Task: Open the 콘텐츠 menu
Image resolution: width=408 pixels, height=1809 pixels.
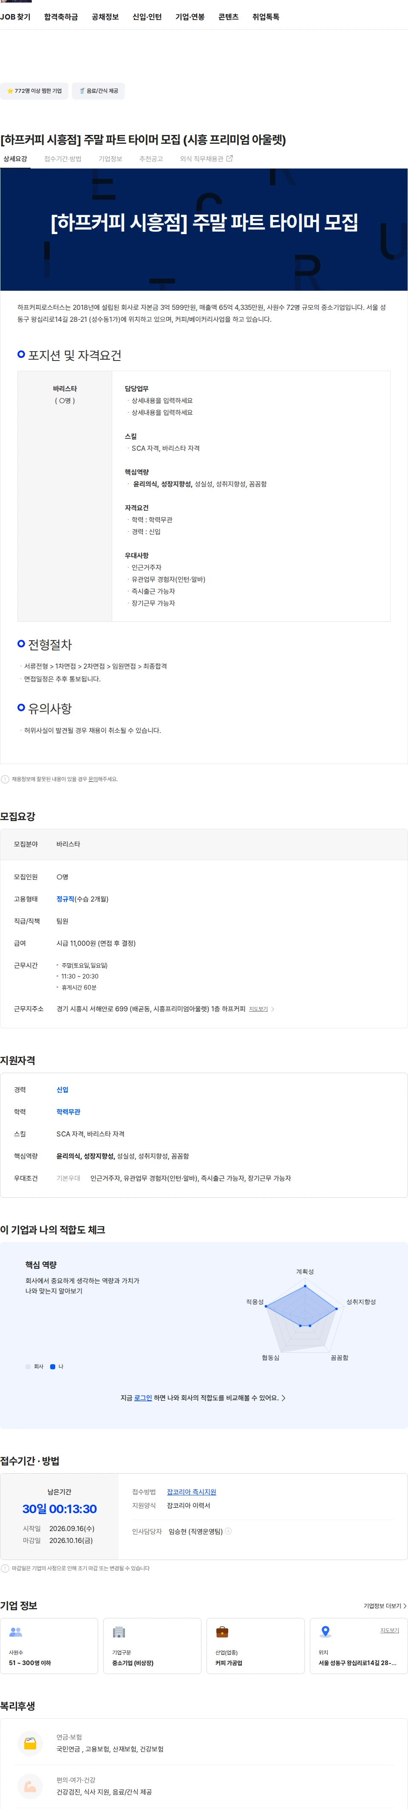Action: pos(229,17)
